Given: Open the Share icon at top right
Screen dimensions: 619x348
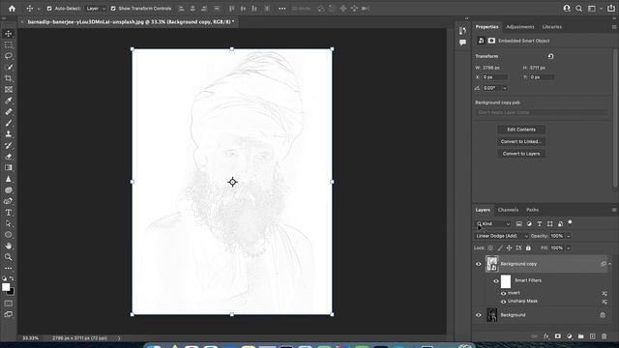Looking at the screenshot, I should (x=611, y=9).
